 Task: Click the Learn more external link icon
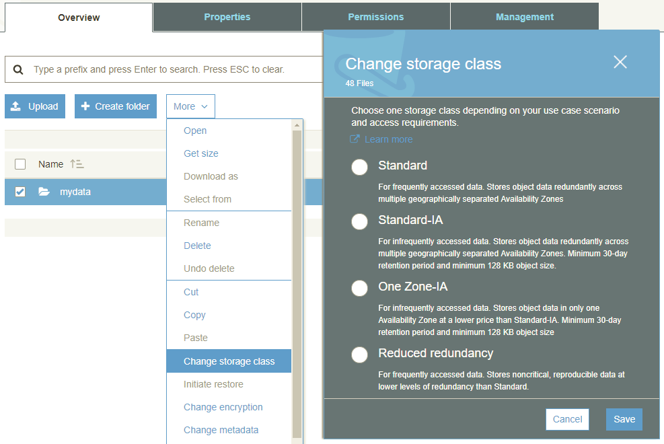[x=355, y=139]
